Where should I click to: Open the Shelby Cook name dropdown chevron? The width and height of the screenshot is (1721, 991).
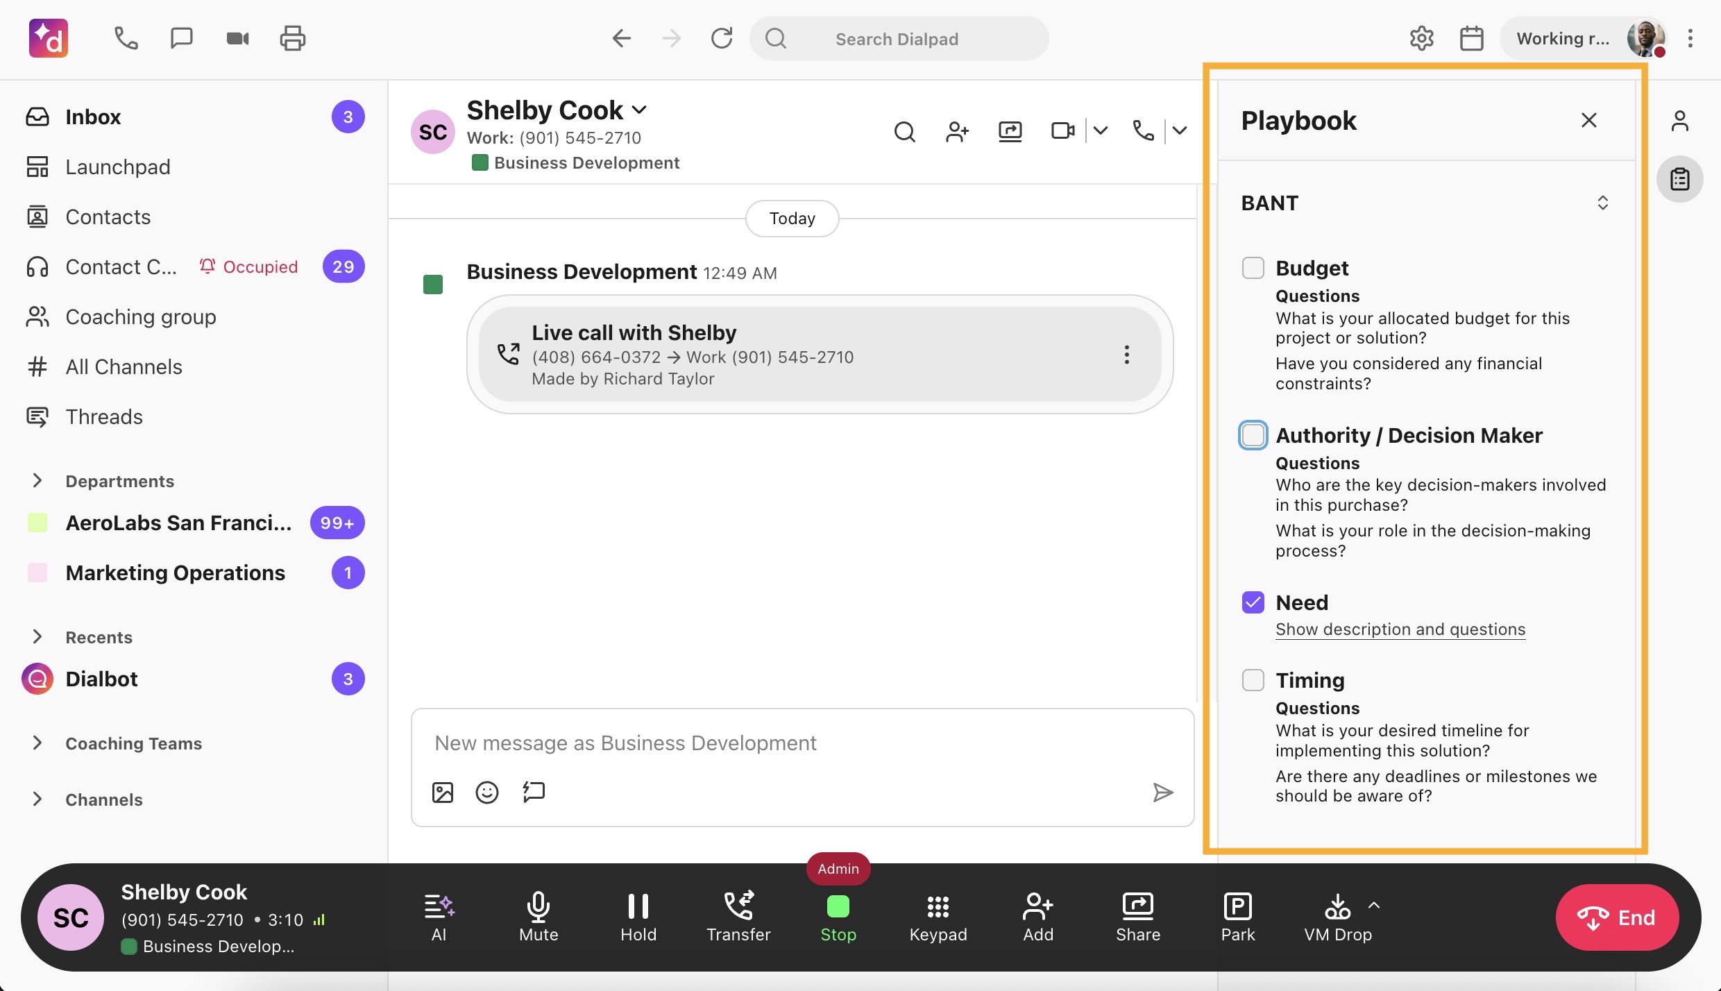tap(640, 110)
